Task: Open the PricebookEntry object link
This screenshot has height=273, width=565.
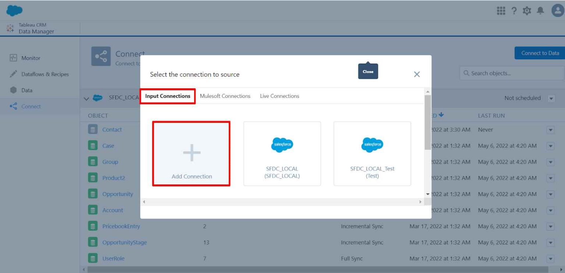Action: 121,226
